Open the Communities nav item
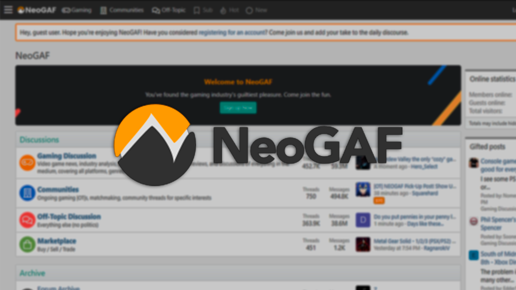 (122, 10)
